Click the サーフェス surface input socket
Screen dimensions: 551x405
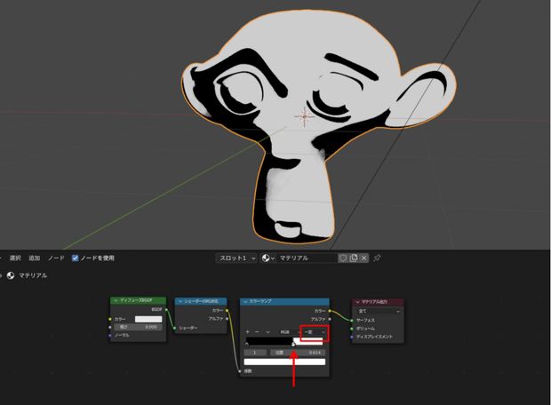[x=352, y=321]
